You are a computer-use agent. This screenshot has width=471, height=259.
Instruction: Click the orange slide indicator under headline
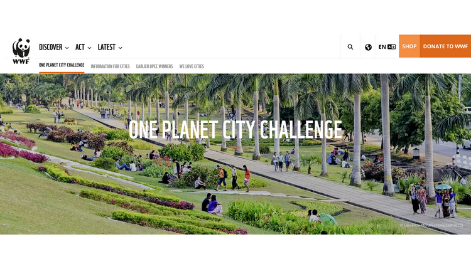(x=235, y=147)
